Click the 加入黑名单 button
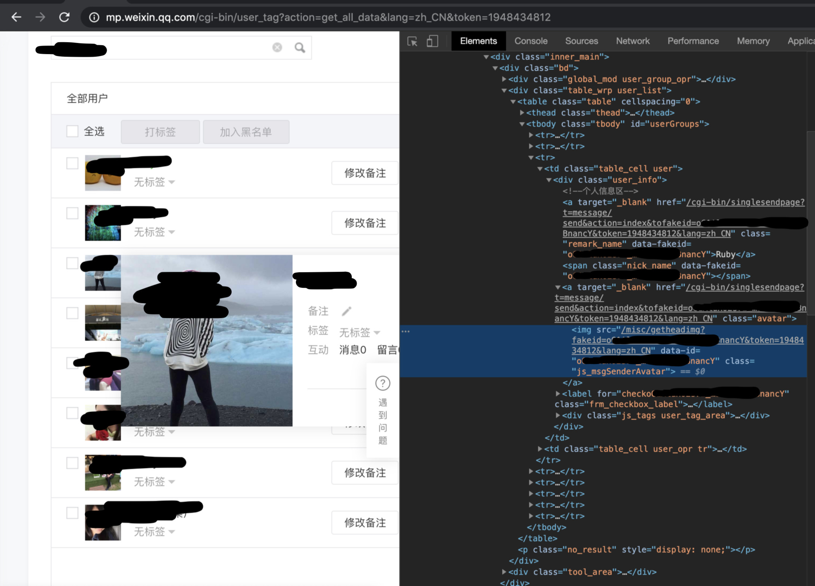The height and width of the screenshot is (586, 815). coord(246,132)
